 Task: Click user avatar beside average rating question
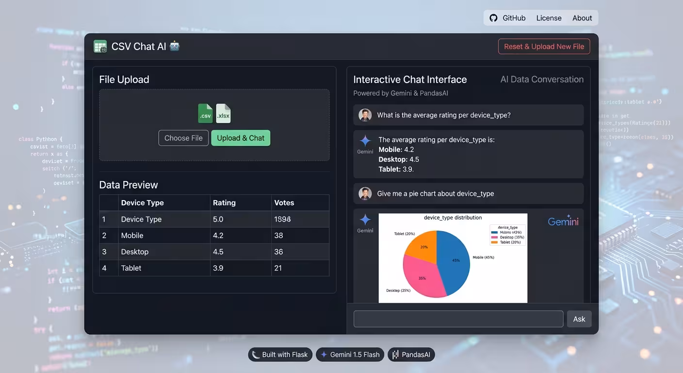click(x=365, y=115)
